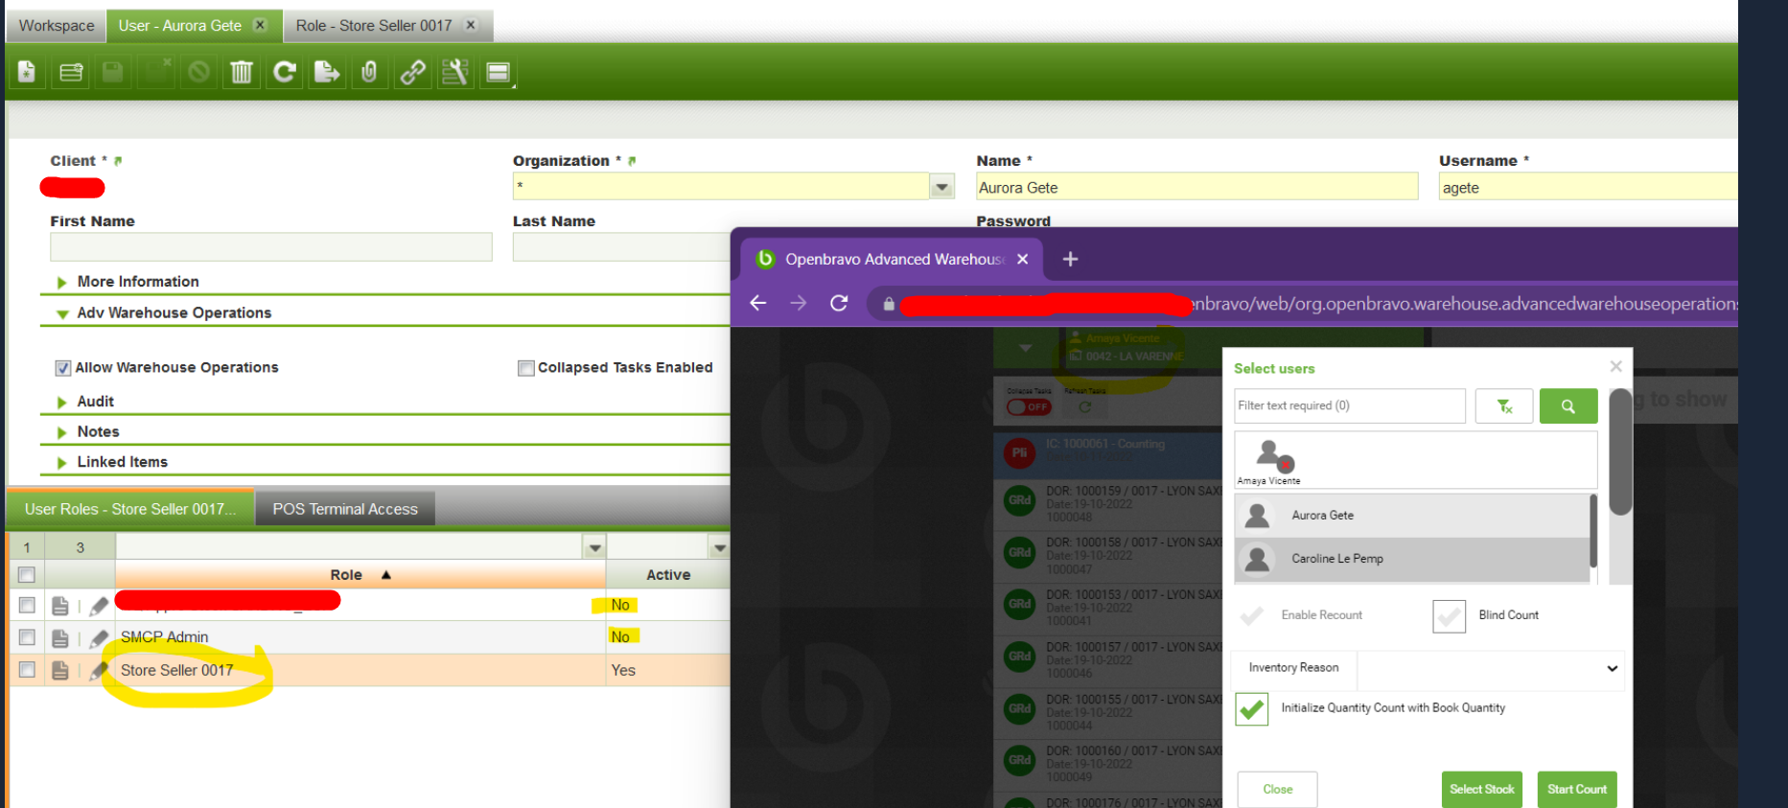
Task: Click into the Username field
Action: pyautogui.click(x=1588, y=187)
